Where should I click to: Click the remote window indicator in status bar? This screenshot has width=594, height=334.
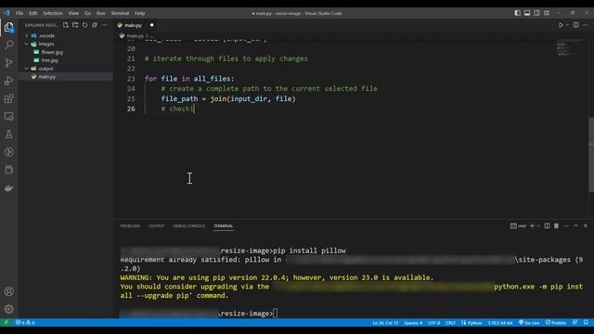click(6, 323)
